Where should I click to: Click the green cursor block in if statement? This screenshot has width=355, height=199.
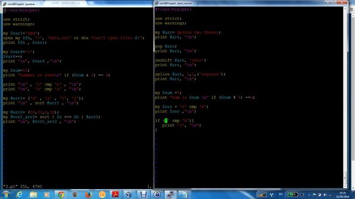pyautogui.click(x=166, y=121)
